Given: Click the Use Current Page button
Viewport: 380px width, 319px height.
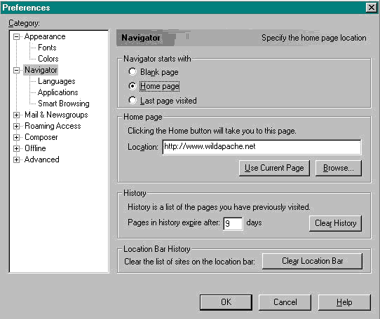Looking at the screenshot, I should pos(274,168).
